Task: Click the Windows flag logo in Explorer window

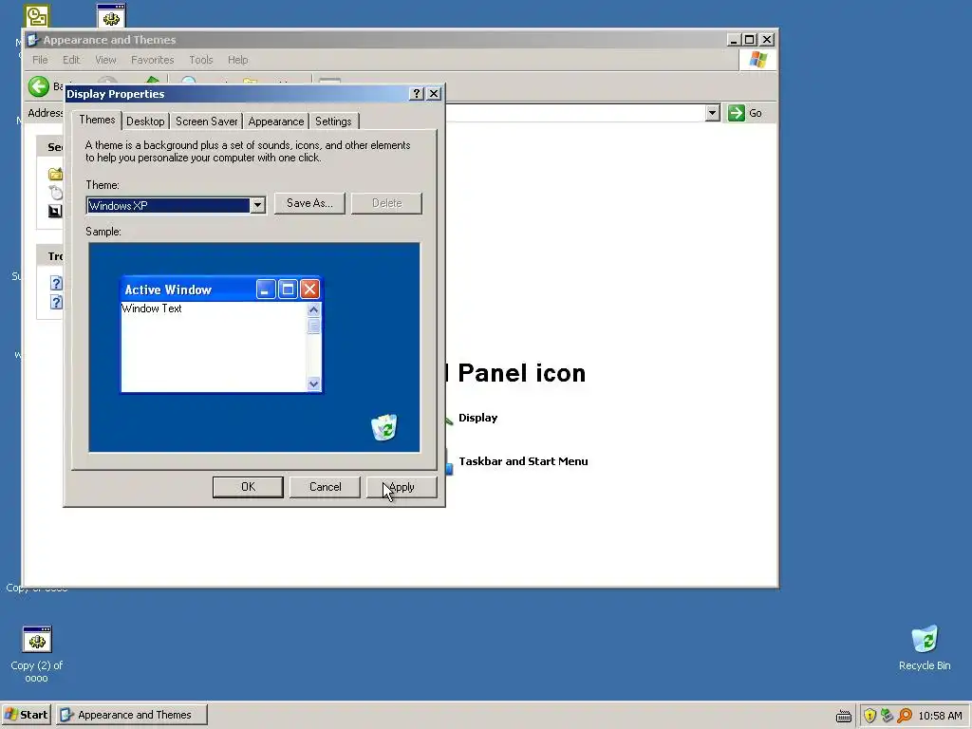Action: pyautogui.click(x=757, y=60)
